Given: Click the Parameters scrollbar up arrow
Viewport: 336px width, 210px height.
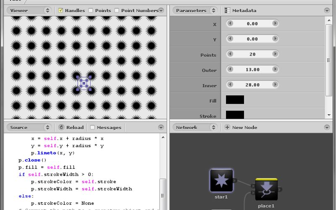Looking at the screenshot, I should 329,20.
